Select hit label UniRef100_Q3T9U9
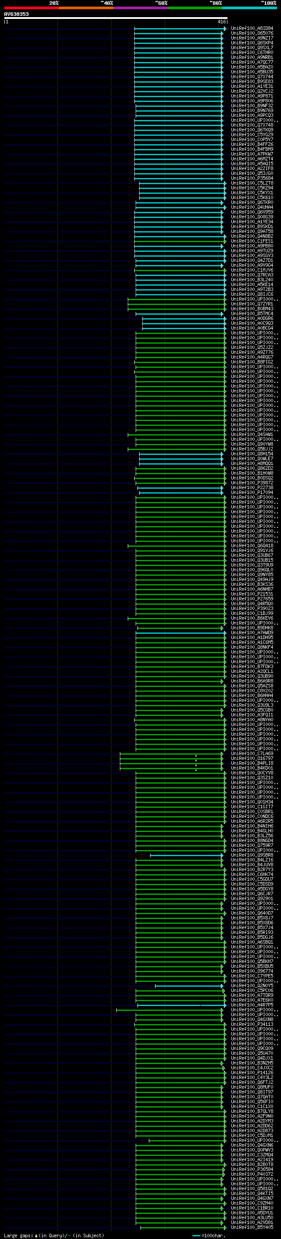The image size is (281, 1239). (x=252, y=565)
